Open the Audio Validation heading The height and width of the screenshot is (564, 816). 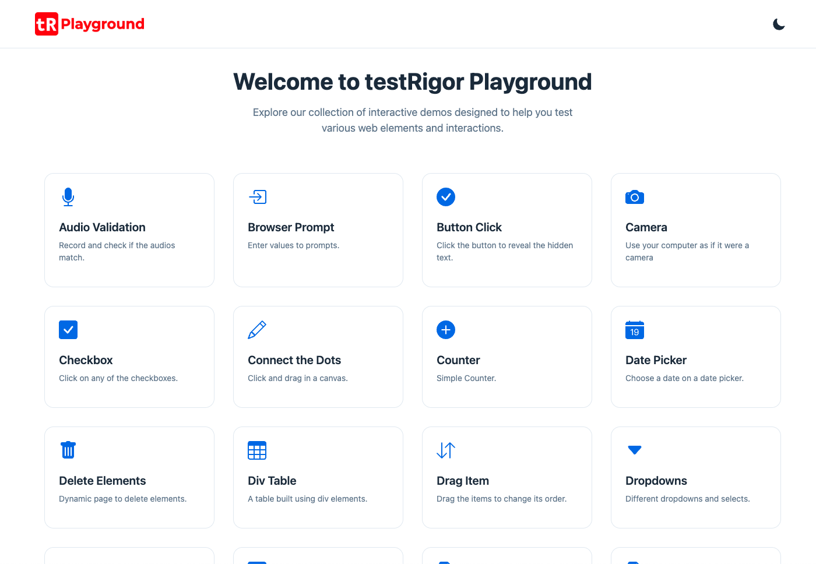point(102,227)
